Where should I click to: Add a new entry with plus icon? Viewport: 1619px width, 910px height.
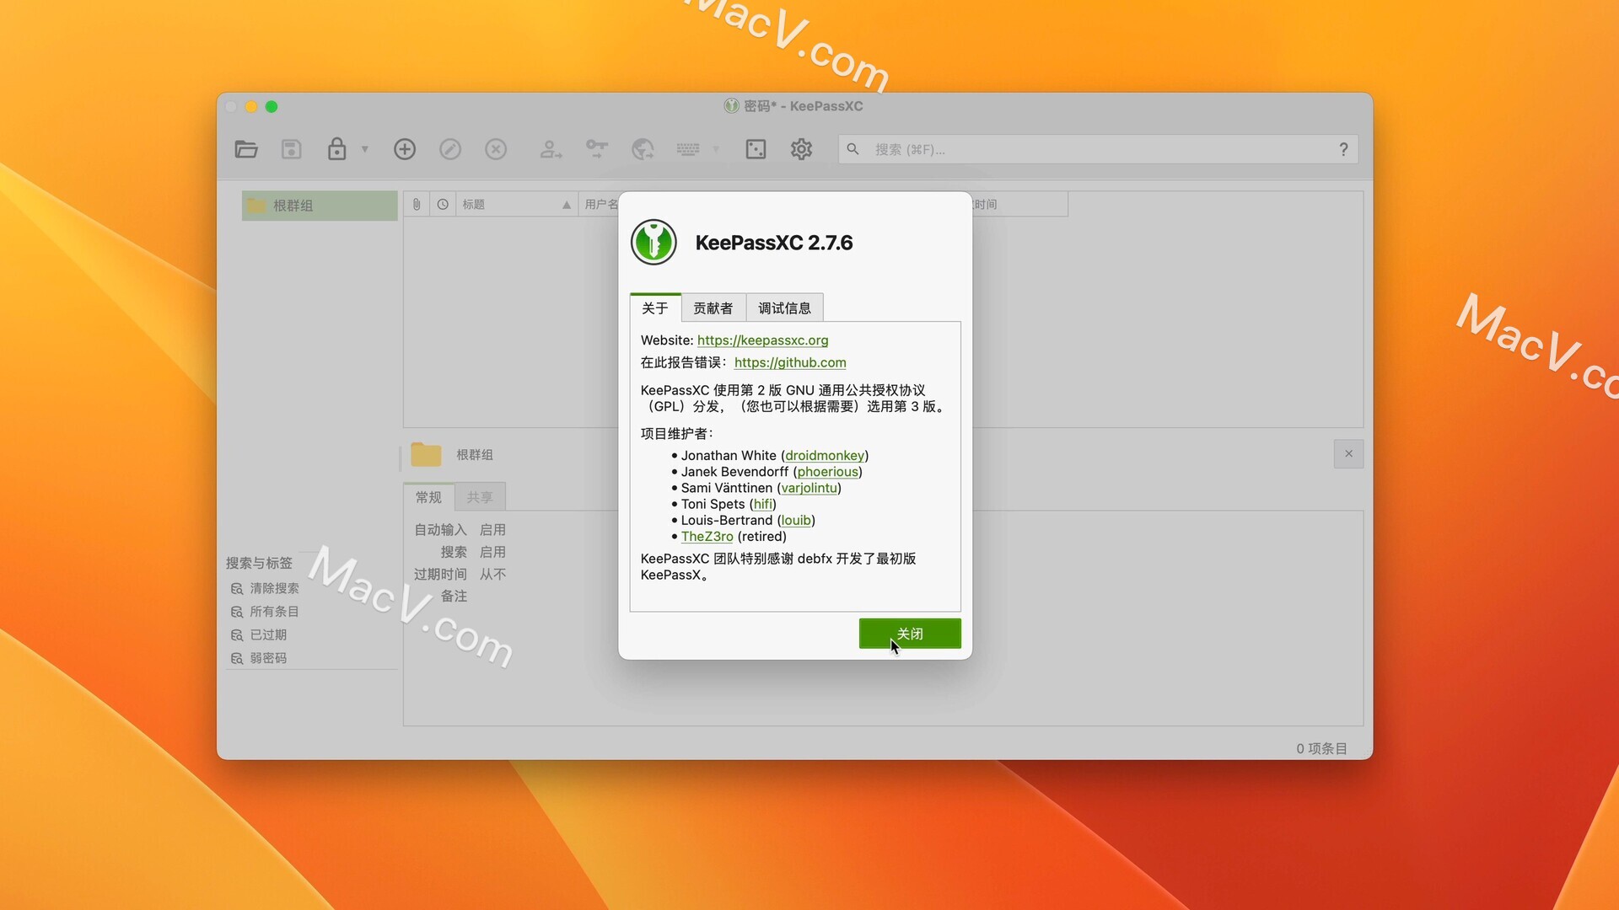coord(405,150)
